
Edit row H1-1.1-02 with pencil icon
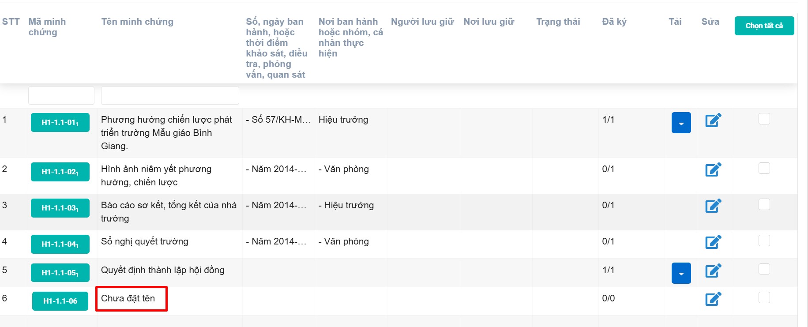click(x=713, y=169)
